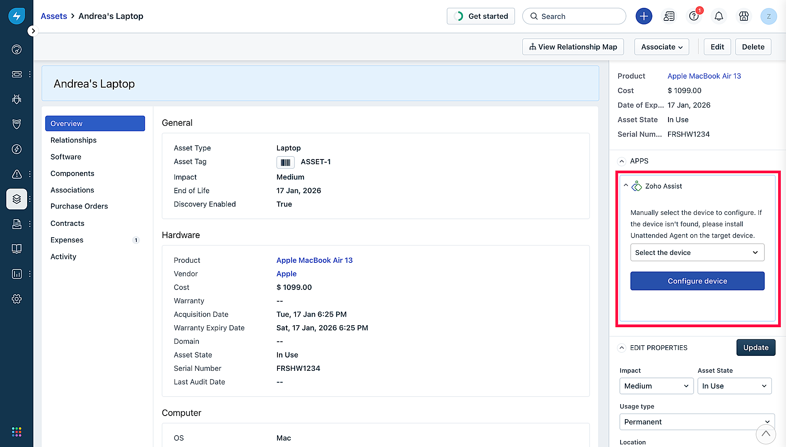Open the Expenses tab

(67, 240)
